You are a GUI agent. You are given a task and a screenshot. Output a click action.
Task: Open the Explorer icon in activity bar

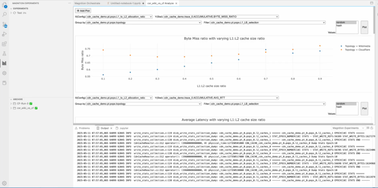[4, 5]
